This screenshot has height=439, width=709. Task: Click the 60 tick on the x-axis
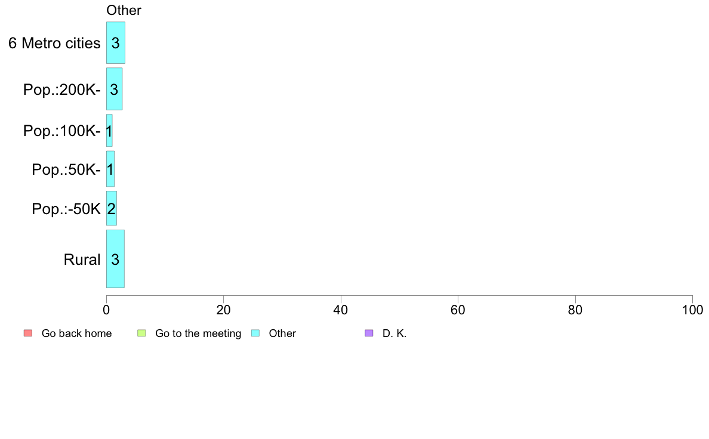coord(458,310)
